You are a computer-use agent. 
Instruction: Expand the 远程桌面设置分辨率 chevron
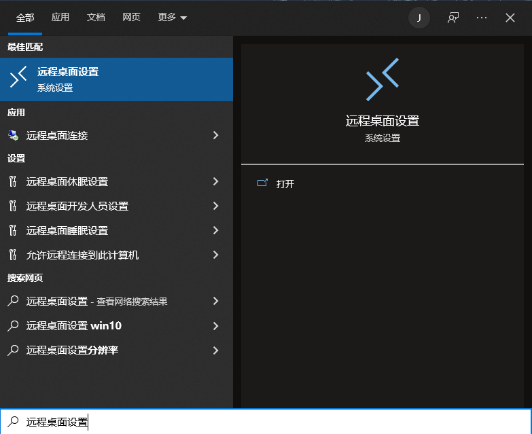[215, 350]
